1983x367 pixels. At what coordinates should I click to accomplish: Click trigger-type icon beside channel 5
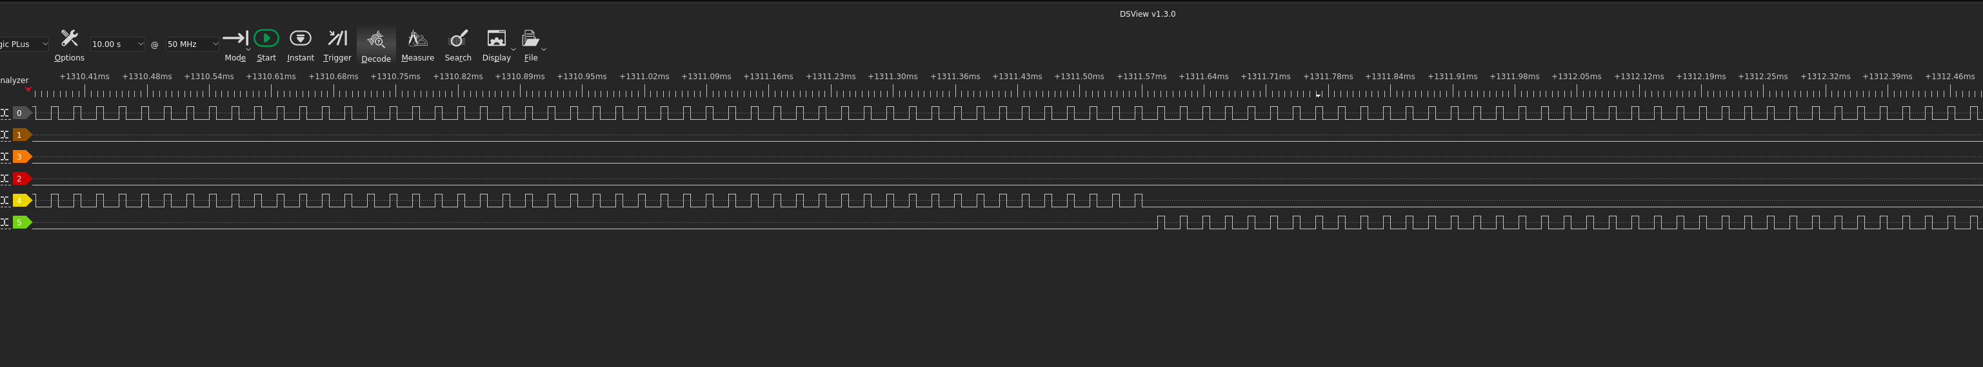[x=5, y=222]
